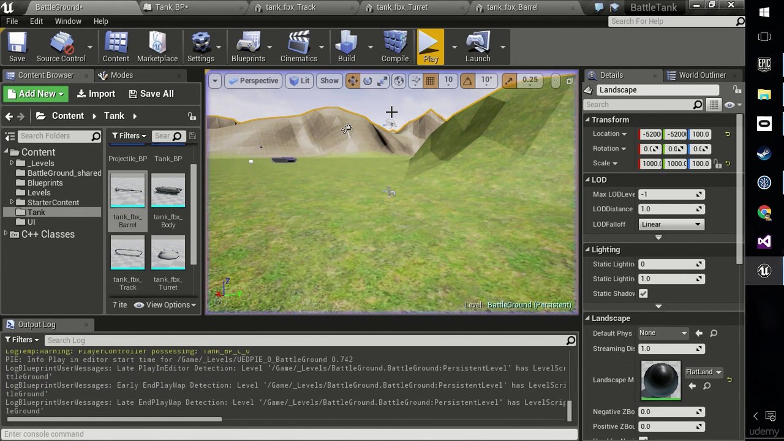Image resolution: width=784 pixels, height=441 pixels.
Task: Browse to Landscape Material in Content Browser
Action: 707,386
